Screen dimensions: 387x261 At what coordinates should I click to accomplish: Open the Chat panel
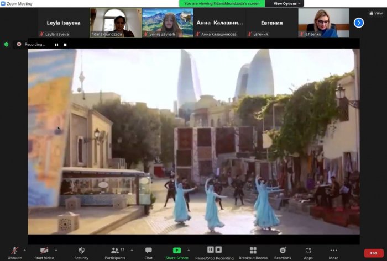click(x=148, y=253)
